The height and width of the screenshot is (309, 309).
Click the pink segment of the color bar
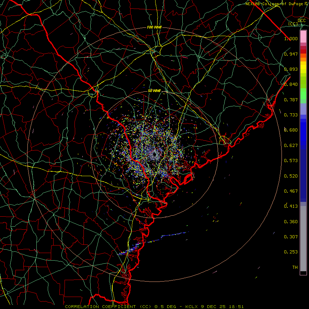[303, 37]
